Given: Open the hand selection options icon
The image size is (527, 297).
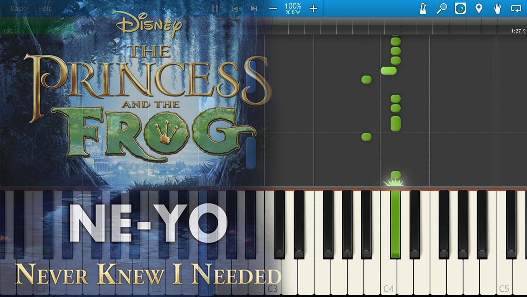Looking at the screenshot, I should click(498, 9).
